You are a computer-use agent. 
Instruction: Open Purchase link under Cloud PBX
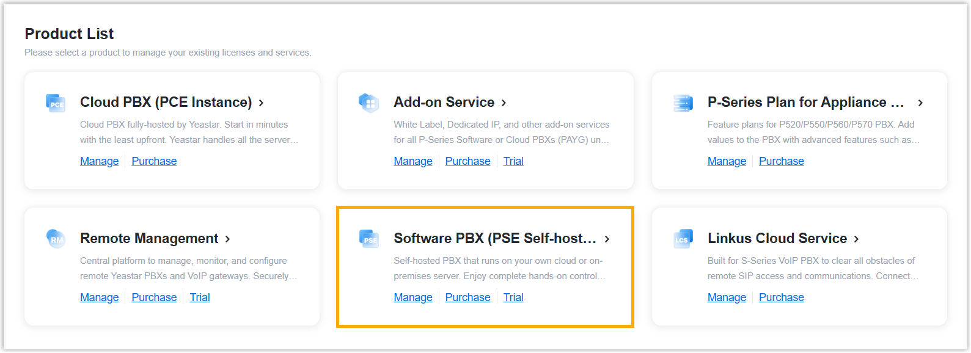click(x=154, y=161)
